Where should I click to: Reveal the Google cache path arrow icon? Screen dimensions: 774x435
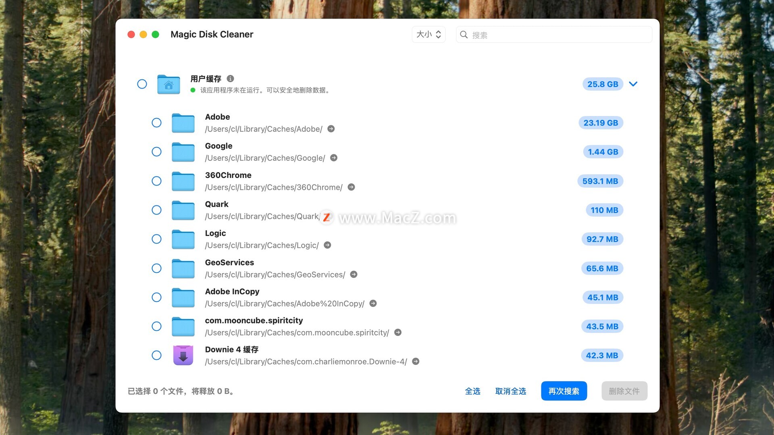tap(334, 158)
